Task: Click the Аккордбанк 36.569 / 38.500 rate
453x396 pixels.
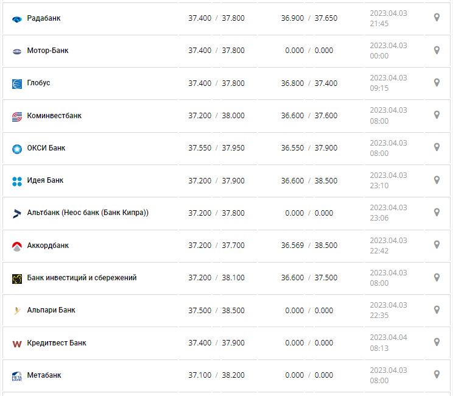Action: click(x=309, y=245)
